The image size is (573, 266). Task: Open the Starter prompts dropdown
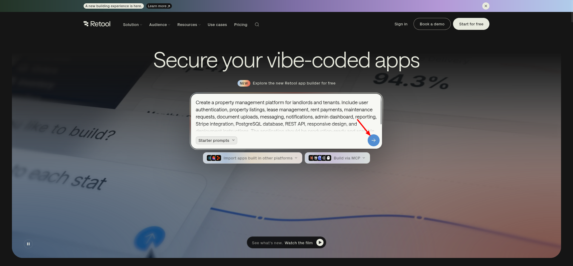[x=216, y=140]
